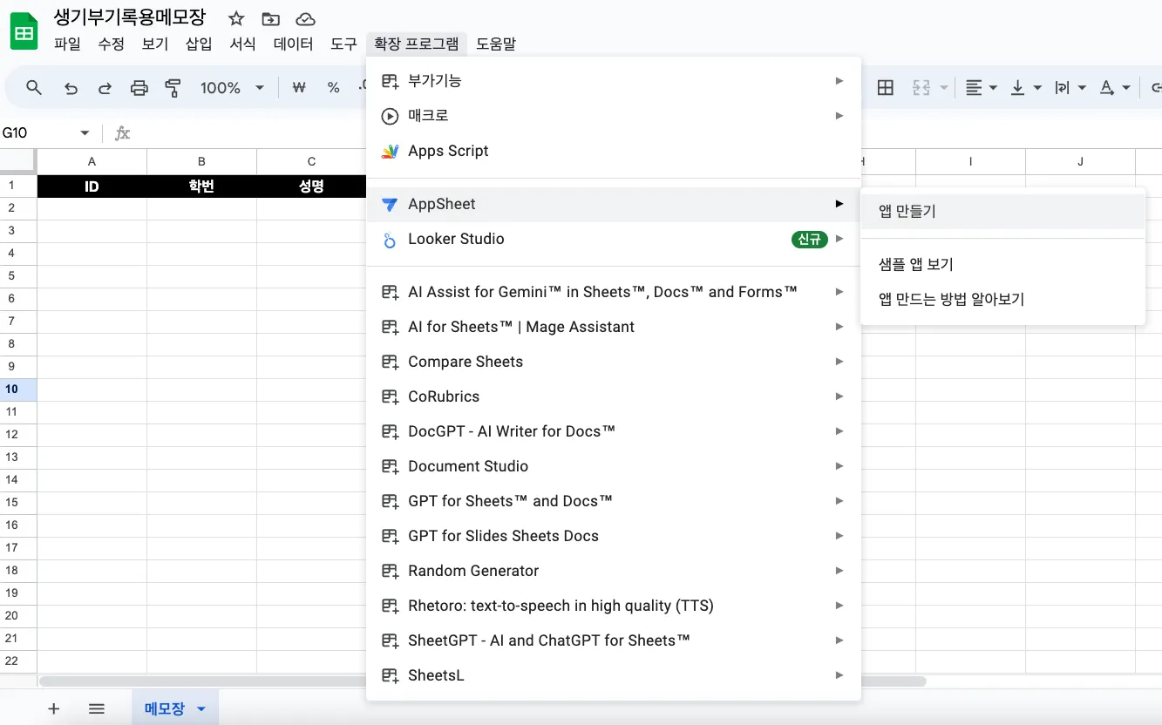Choose 앱 만들기 in AppSheet submenu
Image resolution: width=1162 pixels, height=725 pixels.
[1002, 212]
